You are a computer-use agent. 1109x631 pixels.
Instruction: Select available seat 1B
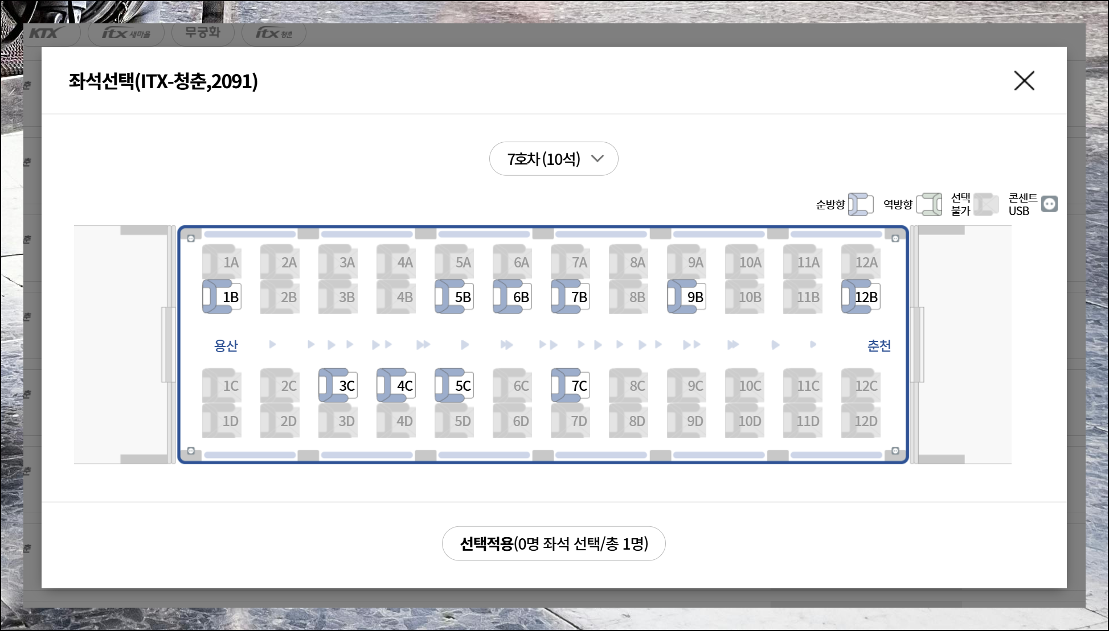[x=222, y=296]
